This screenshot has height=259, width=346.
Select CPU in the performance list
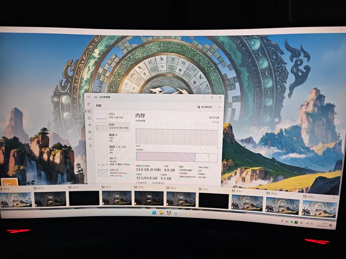pos(113,116)
